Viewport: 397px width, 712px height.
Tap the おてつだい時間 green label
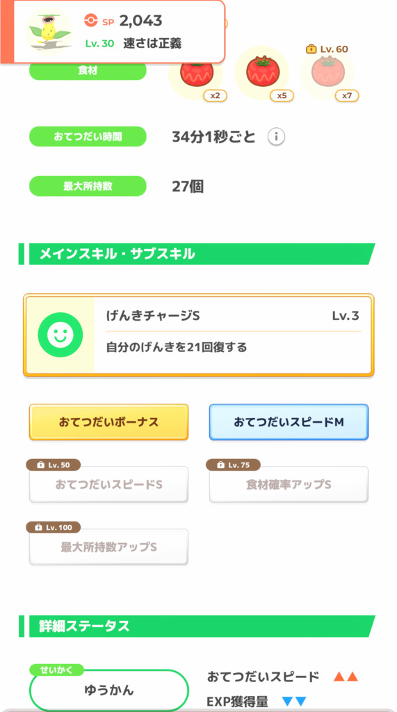[88, 136]
